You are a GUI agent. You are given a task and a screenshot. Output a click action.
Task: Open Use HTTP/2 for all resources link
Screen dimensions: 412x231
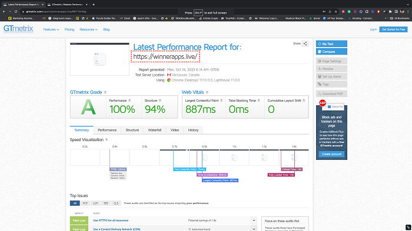[111, 220]
